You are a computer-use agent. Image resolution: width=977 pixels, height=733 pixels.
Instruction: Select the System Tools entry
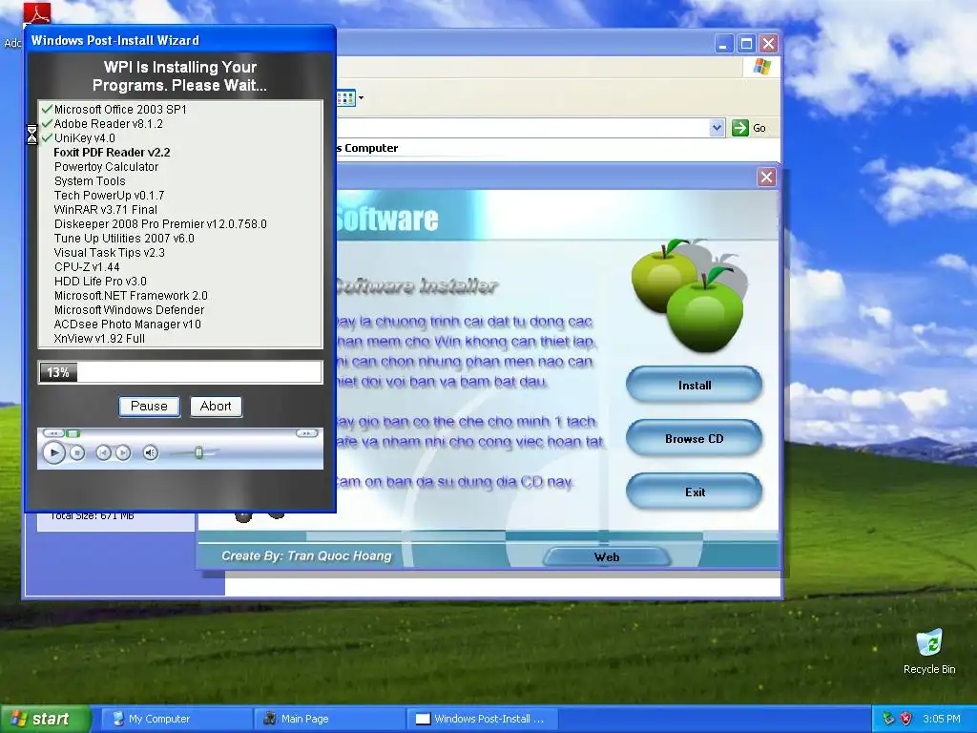[x=90, y=180]
